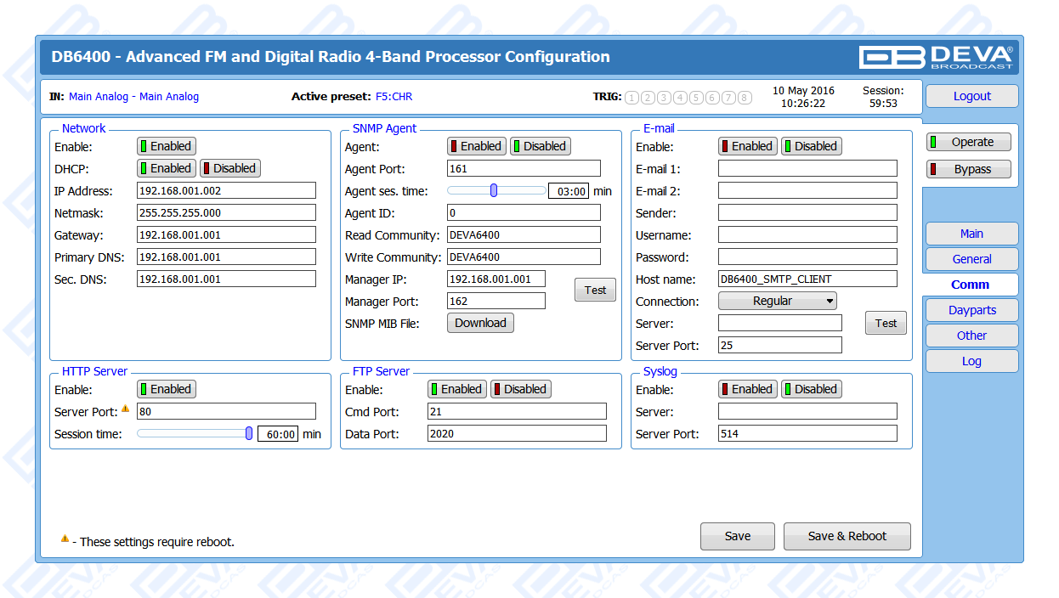
Task: Open the Dayparts tab
Action: click(971, 310)
